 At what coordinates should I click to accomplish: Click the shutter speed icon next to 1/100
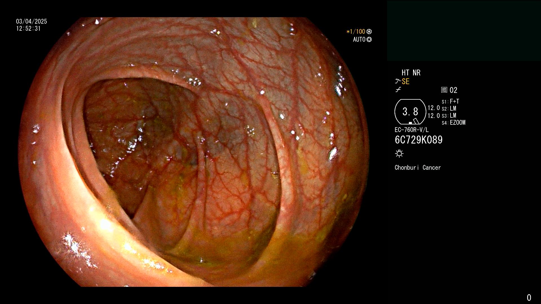tap(369, 32)
